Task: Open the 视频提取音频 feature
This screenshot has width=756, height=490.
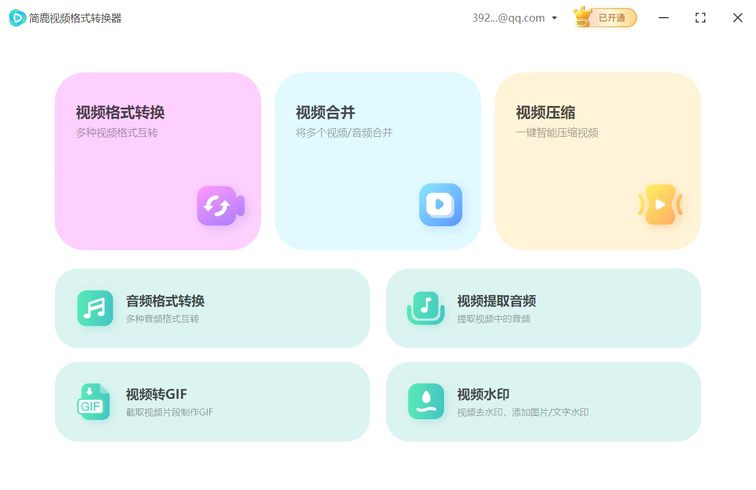Action: point(543,308)
